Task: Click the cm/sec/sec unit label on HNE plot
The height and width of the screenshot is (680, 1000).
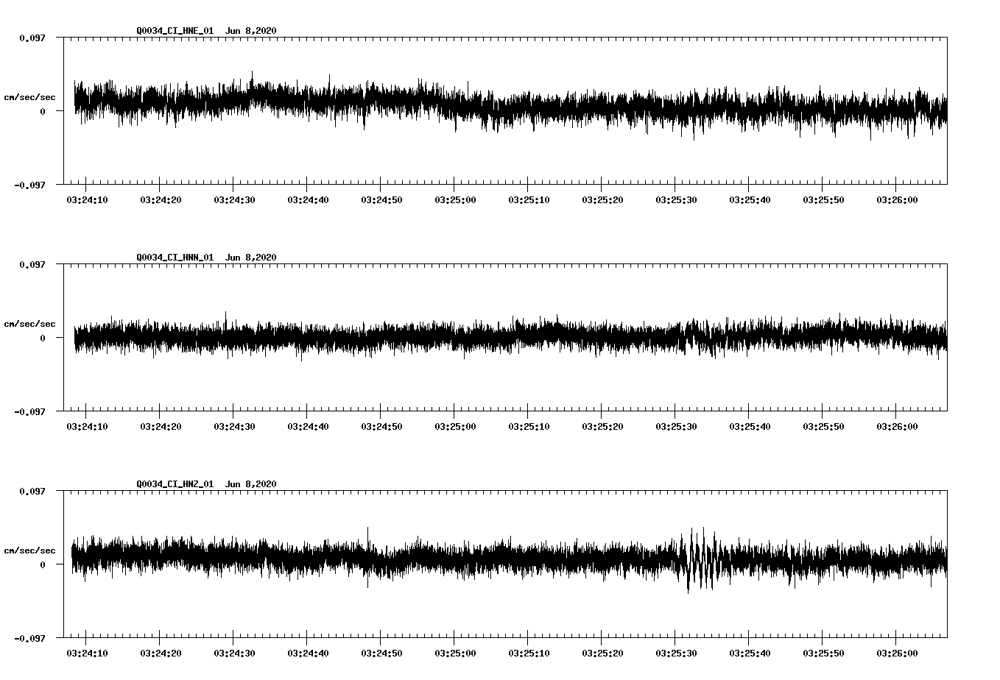Action: pos(29,97)
